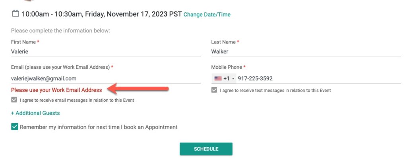Click the red arrow pointing at error
Viewport: 407px width, 165px height.
(138, 89)
